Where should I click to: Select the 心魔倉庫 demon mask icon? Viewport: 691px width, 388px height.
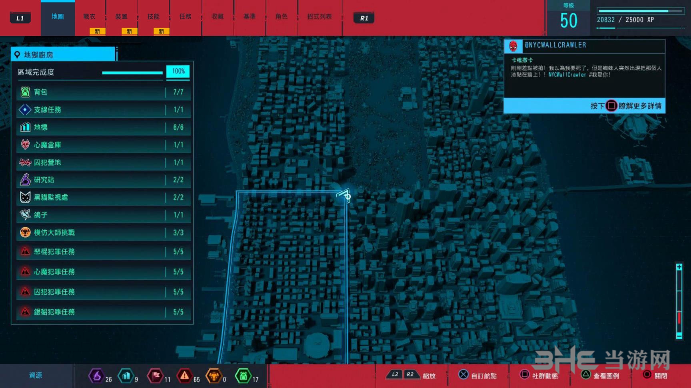coord(25,145)
